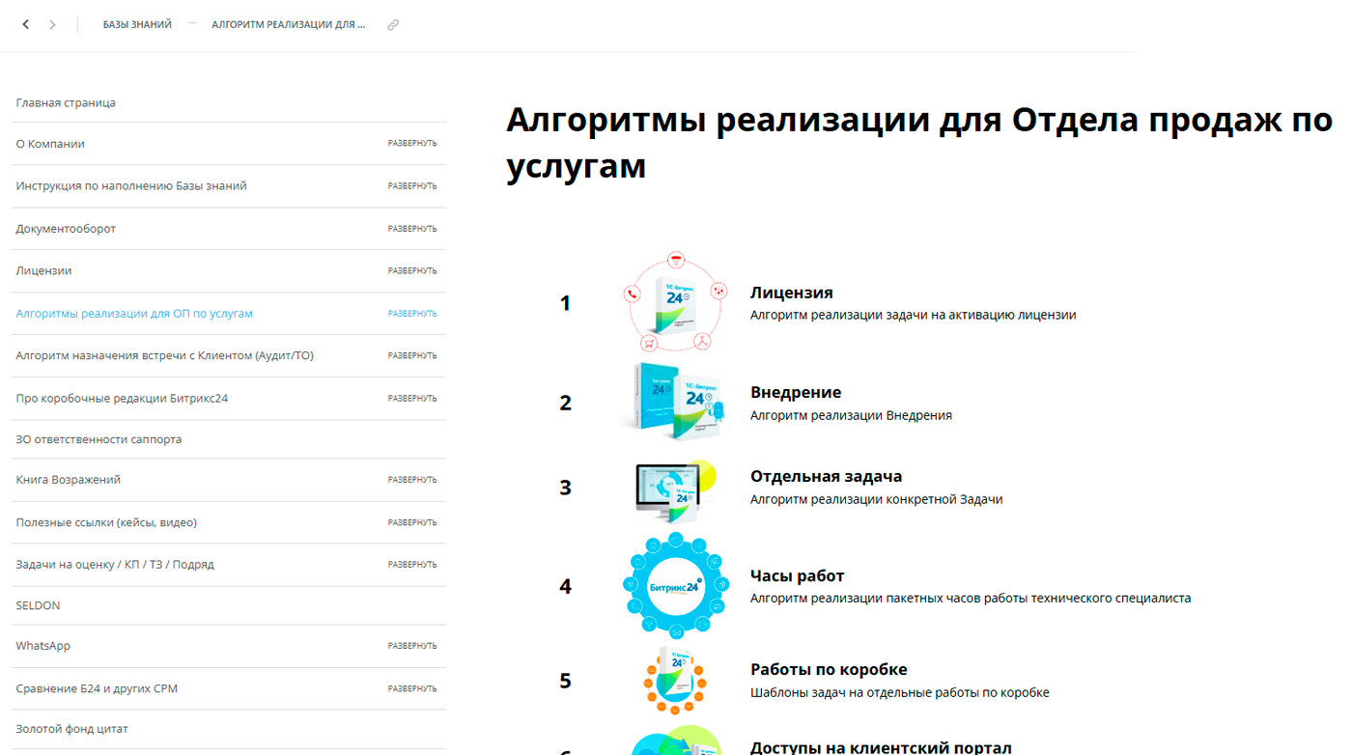This screenshot has width=1352, height=755.
Task: Expand the Лицензии section
Action: pos(412,271)
